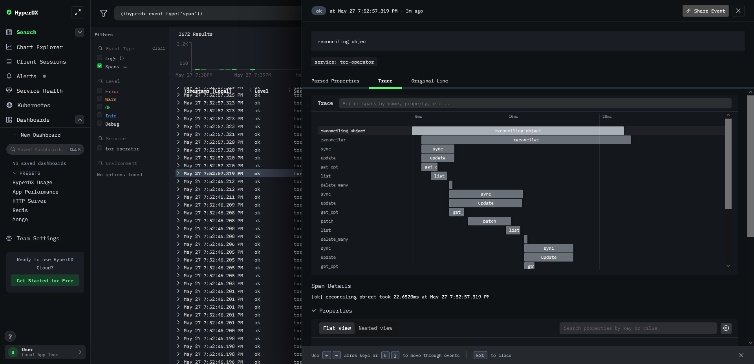The width and height of the screenshot is (754, 364).
Task: Open Dashboards section
Action: [33, 120]
